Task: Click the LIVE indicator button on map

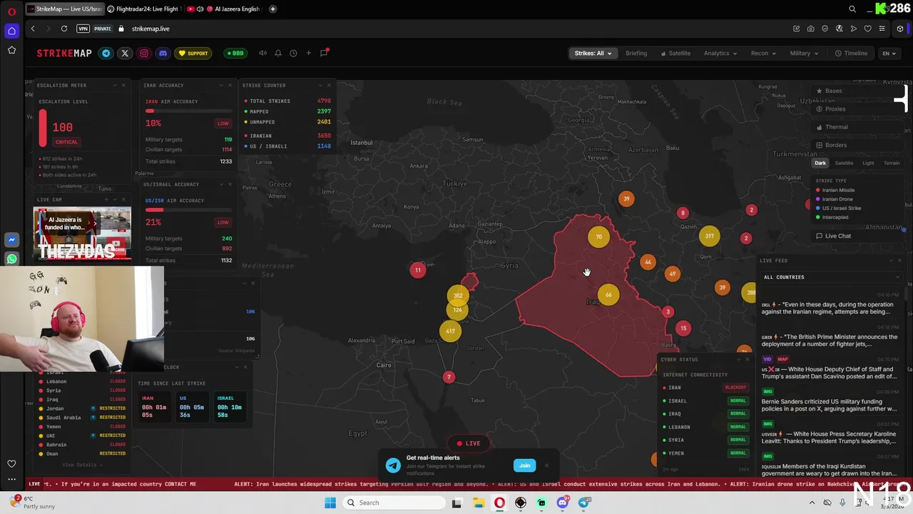Action: pyautogui.click(x=469, y=443)
